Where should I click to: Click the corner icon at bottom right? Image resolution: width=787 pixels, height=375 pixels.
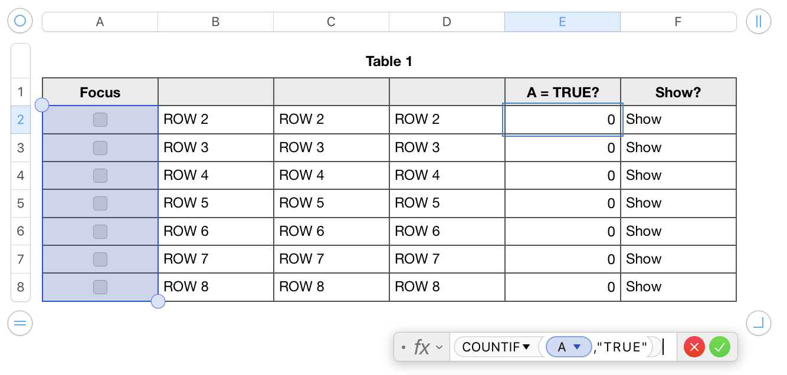[759, 323]
